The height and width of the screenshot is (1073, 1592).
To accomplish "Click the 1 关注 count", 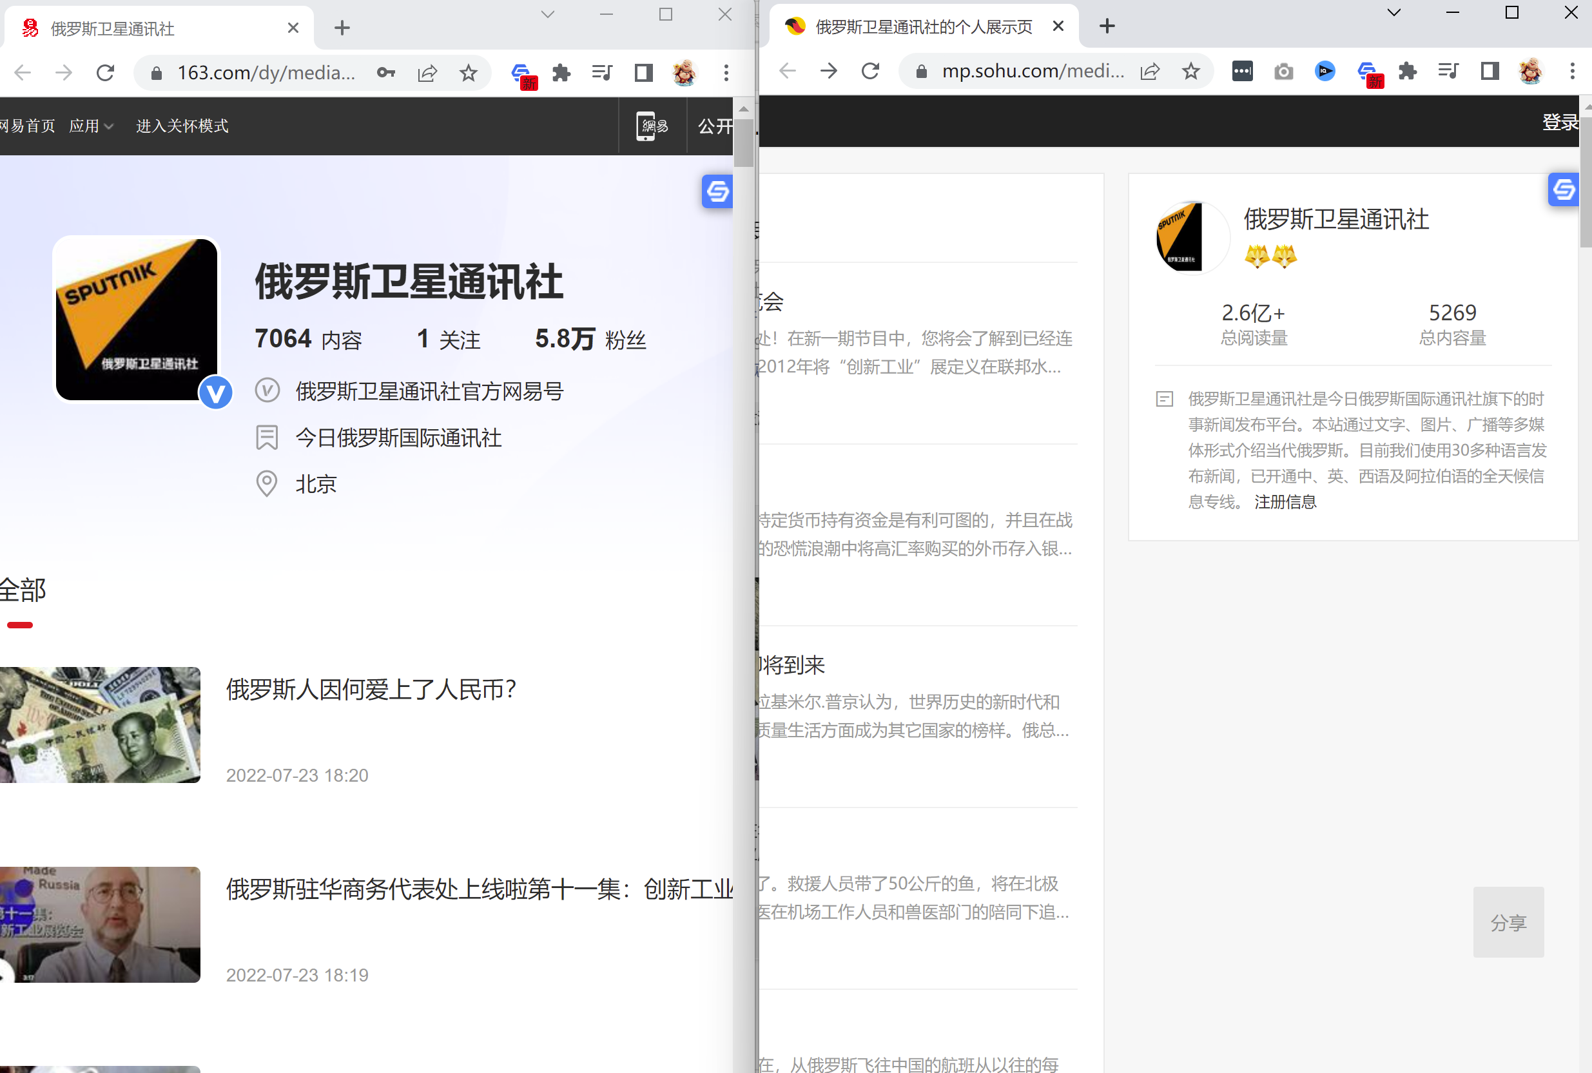I will [x=449, y=339].
